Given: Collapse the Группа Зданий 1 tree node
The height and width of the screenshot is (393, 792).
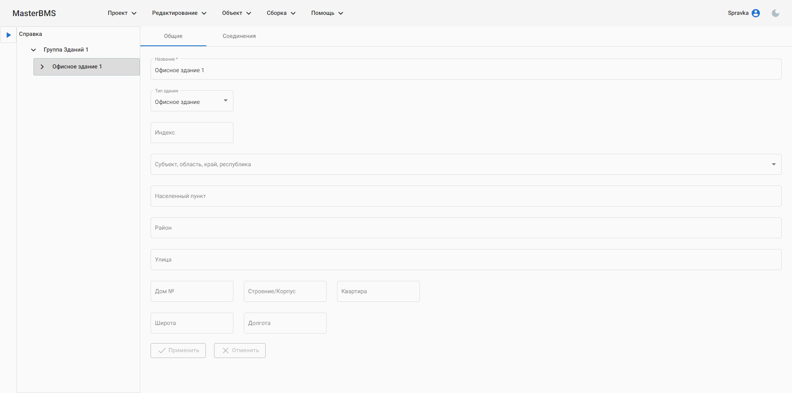Looking at the screenshot, I should (33, 50).
